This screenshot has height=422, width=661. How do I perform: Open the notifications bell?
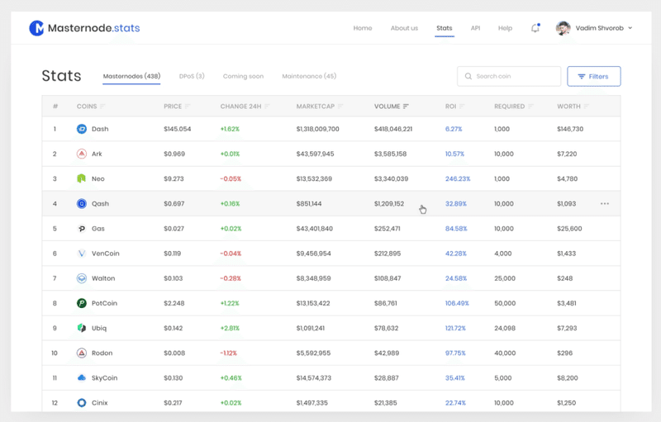point(535,28)
